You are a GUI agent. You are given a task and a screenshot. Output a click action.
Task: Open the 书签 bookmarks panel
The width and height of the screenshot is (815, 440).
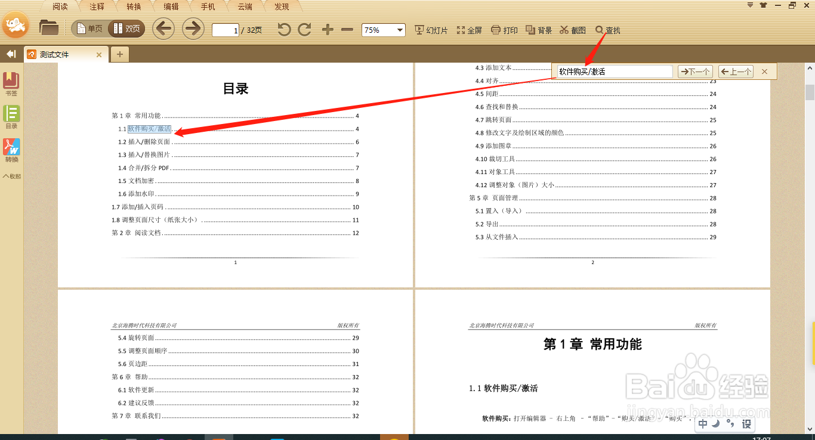pyautogui.click(x=12, y=82)
